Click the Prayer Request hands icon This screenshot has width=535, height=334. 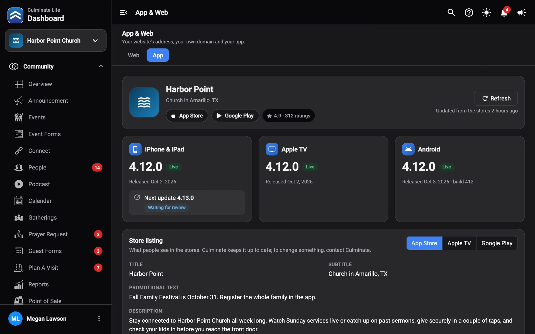point(19,234)
